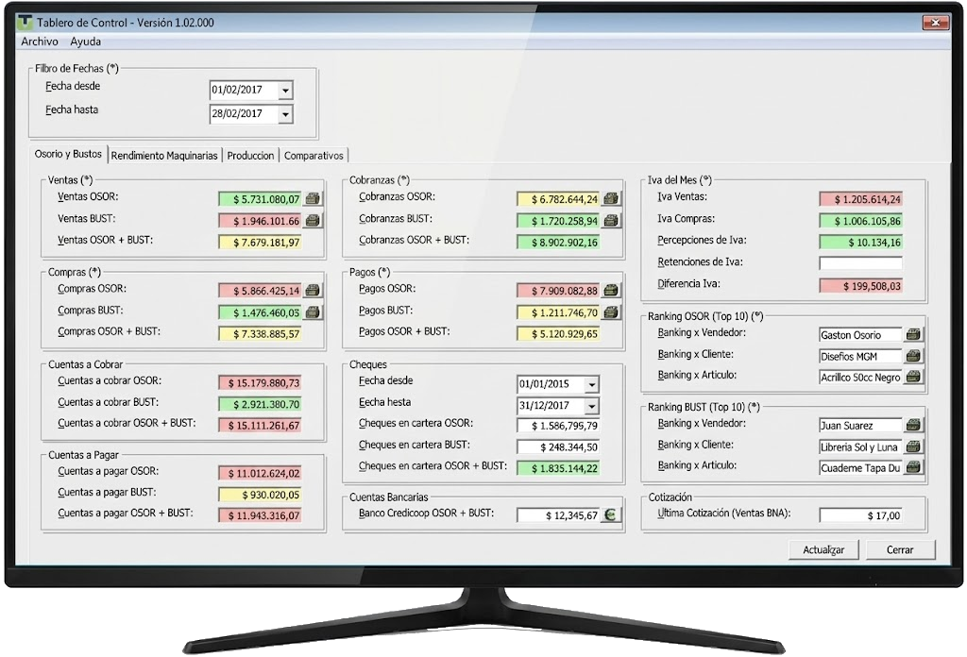Open the detail icon for Compras OSOR
This screenshot has height=657, width=967.
(x=313, y=291)
